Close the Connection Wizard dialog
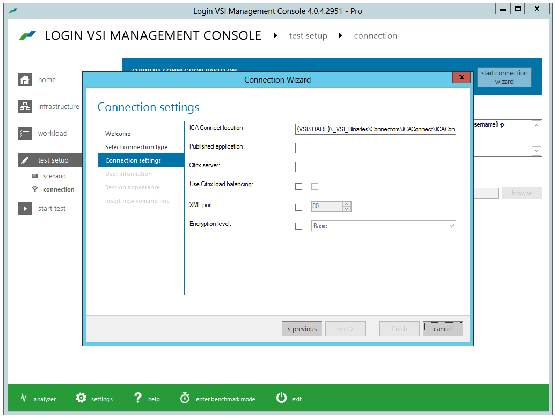This screenshot has height=418, width=555. 462,77
